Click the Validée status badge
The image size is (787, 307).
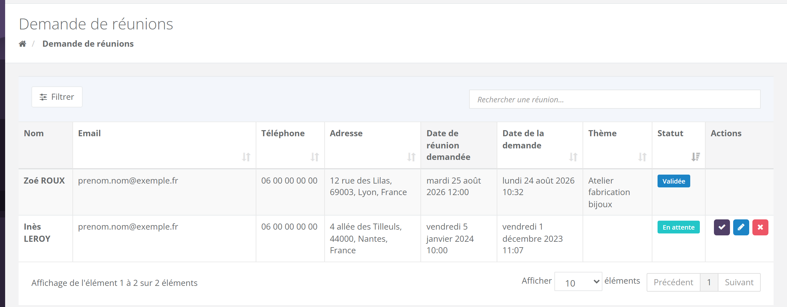point(674,181)
